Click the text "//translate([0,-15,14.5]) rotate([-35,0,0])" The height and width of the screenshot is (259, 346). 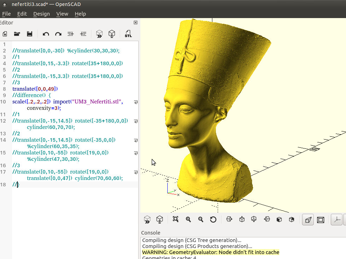coord(64,140)
